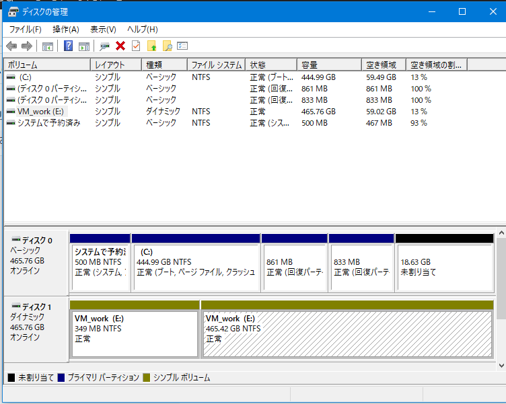Open the ヘルプ(H) menu
This screenshot has width=506, height=404.
pyautogui.click(x=143, y=30)
